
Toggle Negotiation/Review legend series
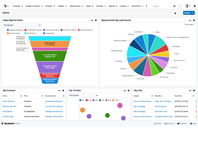coord(15,30)
